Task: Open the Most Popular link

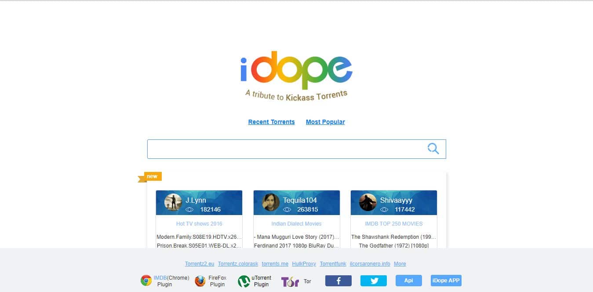Action: click(325, 122)
